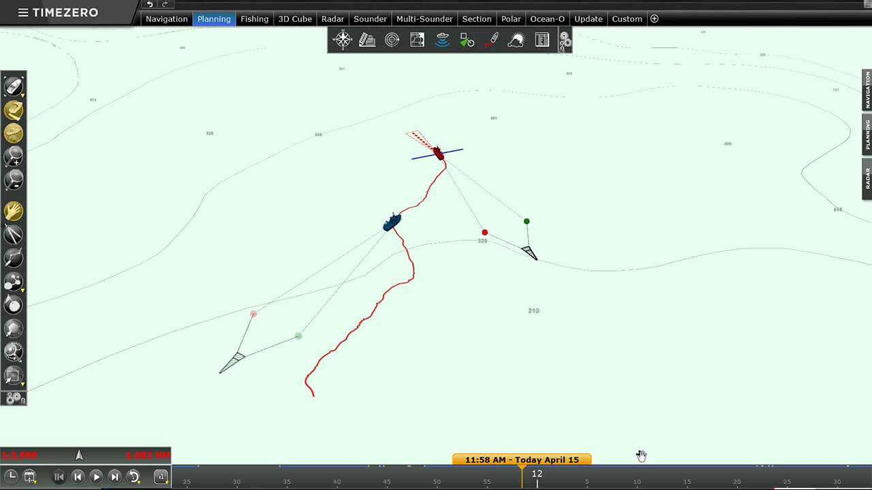Expand the replay loop interval dropdown

134,476
